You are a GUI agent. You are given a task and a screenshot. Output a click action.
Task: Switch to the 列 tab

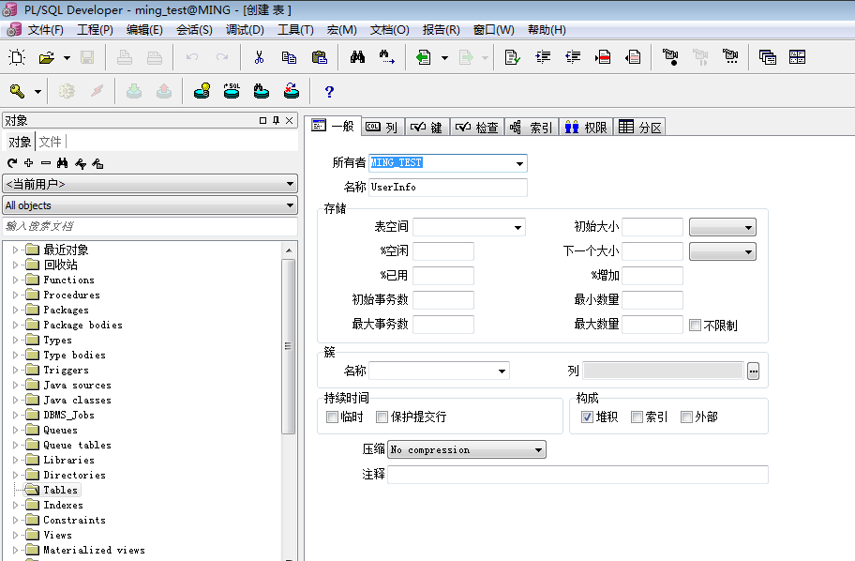click(382, 128)
